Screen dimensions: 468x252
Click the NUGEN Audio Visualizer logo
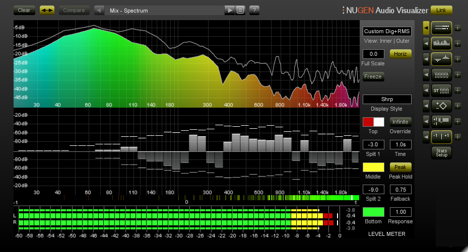click(385, 11)
